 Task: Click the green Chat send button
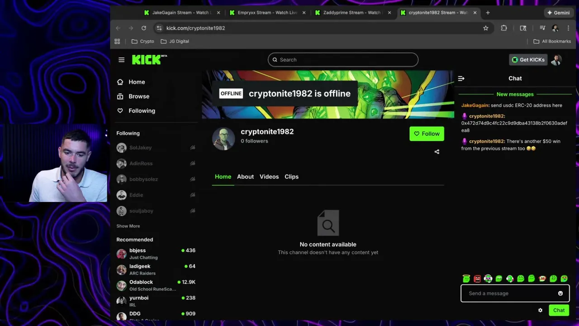coord(559,311)
